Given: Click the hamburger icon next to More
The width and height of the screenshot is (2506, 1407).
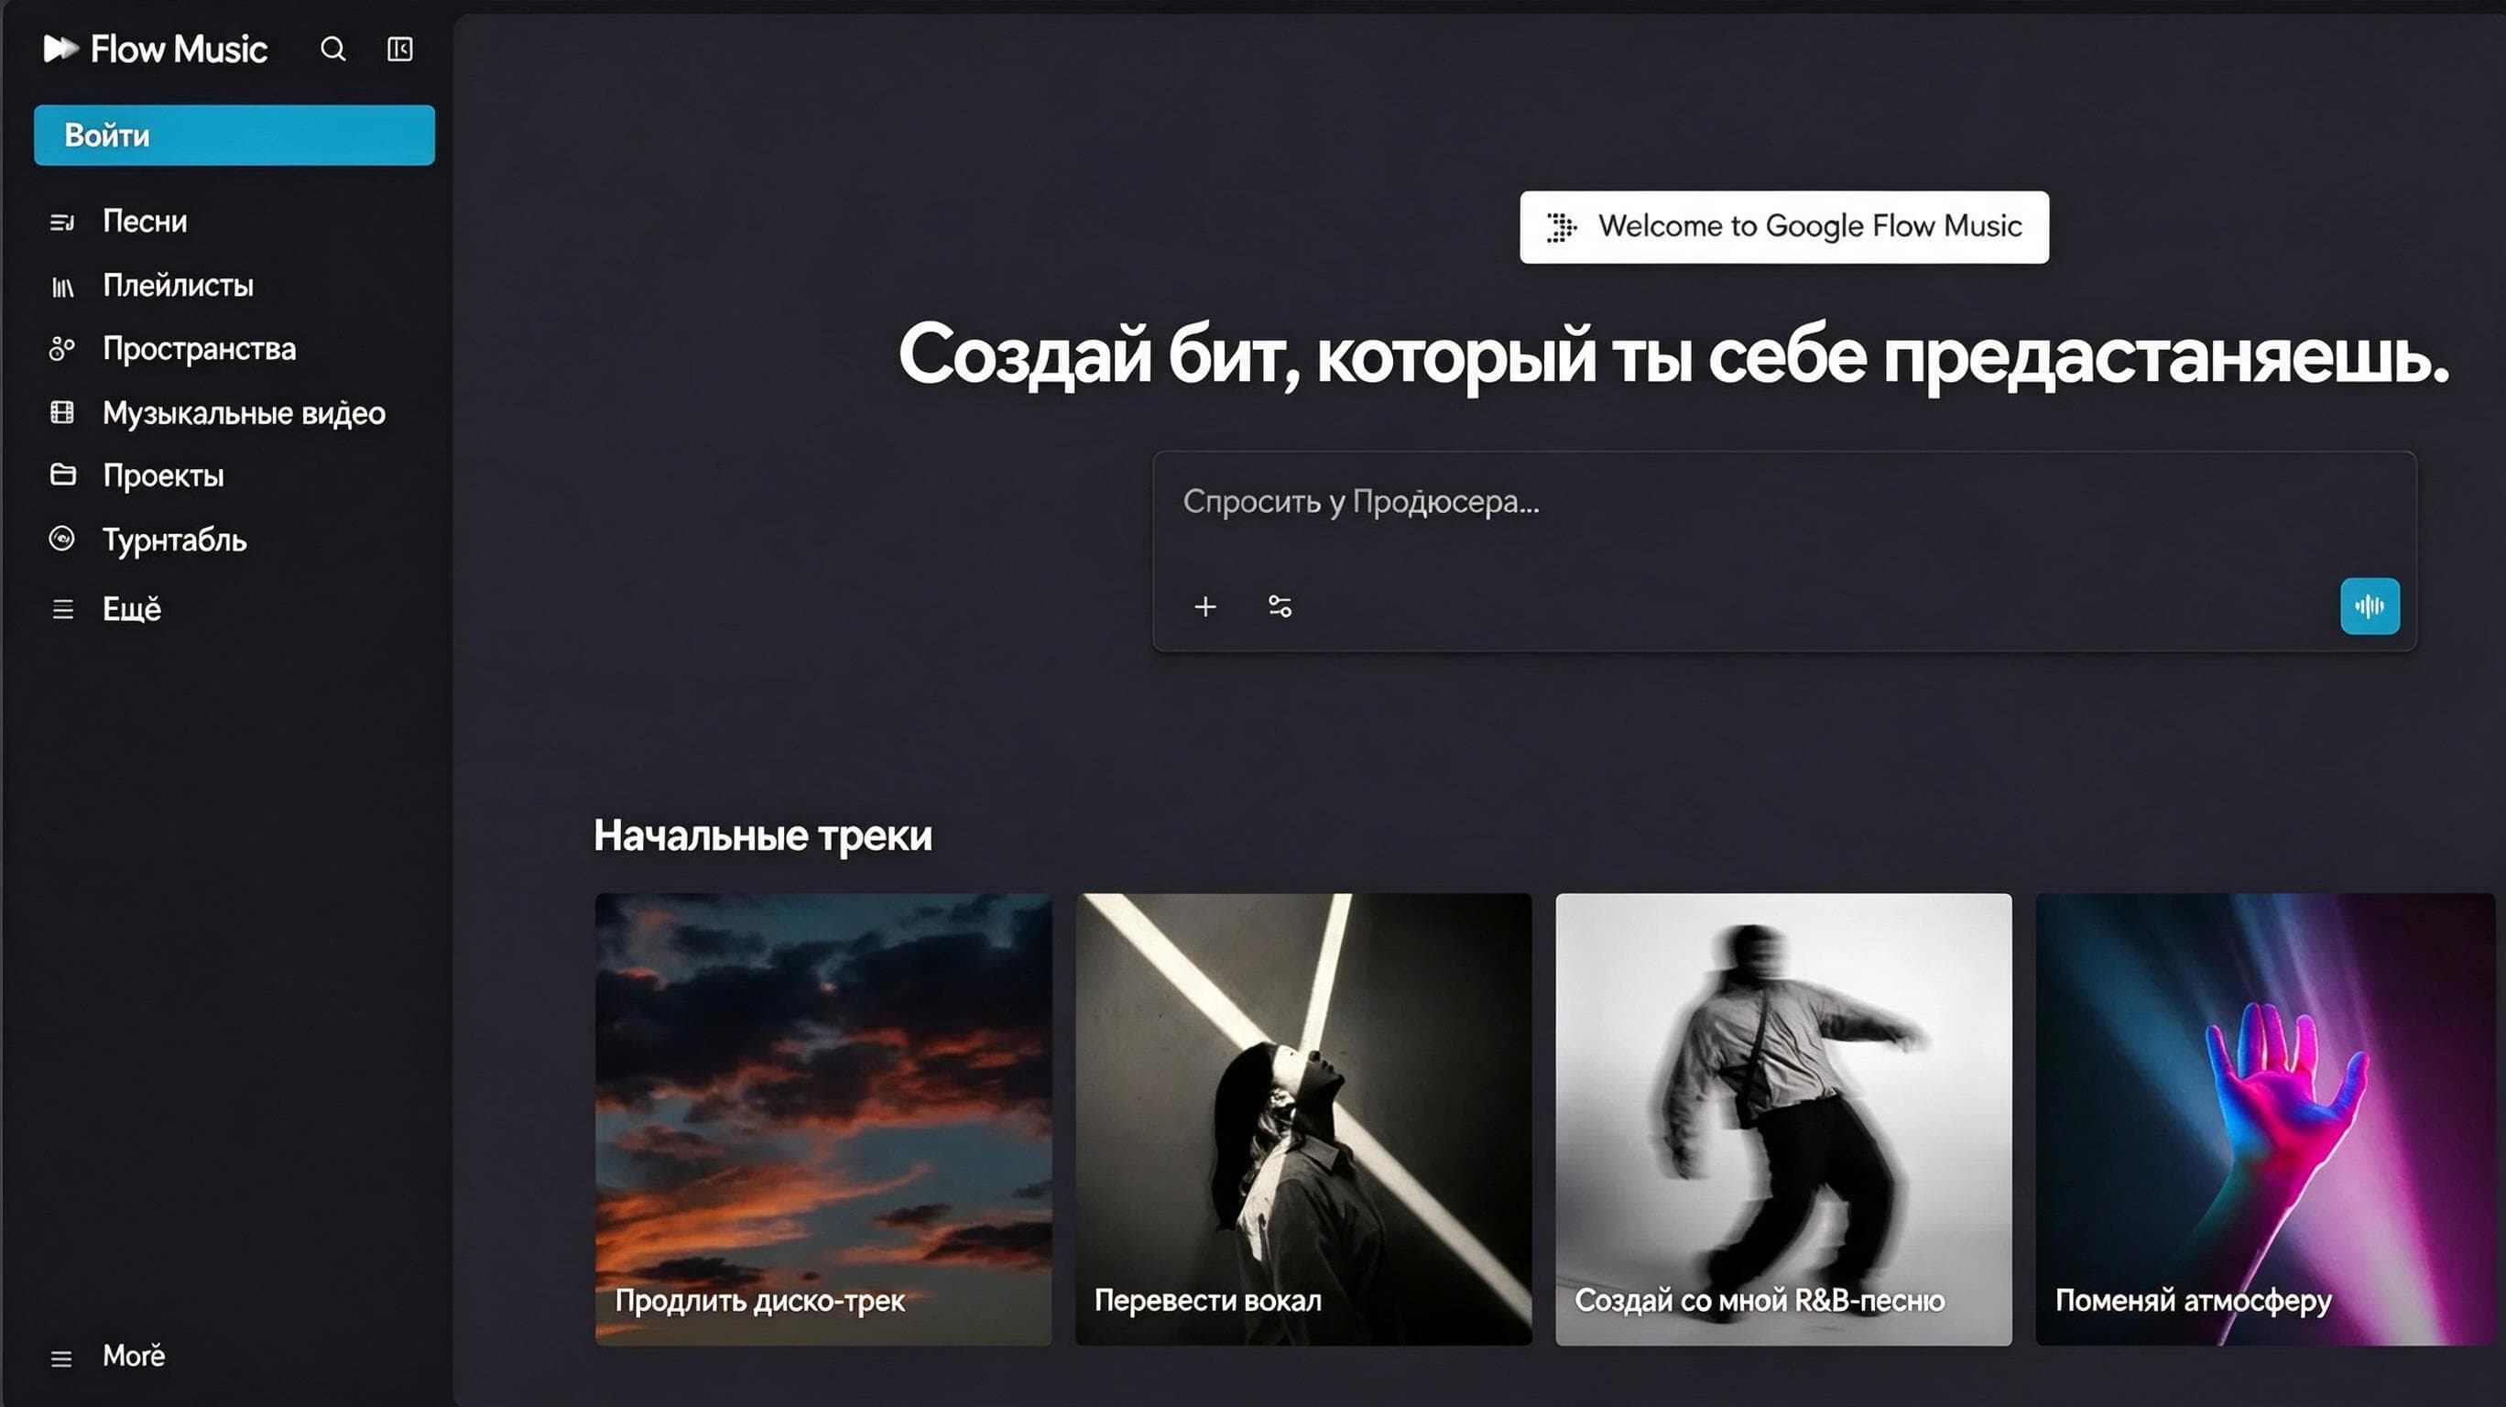Looking at the screenshot, I should (x=61, y=1359).
